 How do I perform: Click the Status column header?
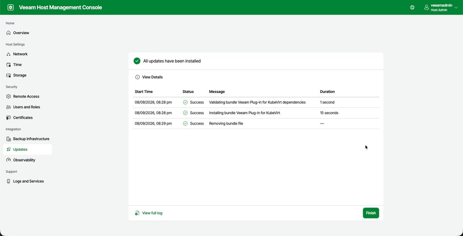click(x=188, y=92)
